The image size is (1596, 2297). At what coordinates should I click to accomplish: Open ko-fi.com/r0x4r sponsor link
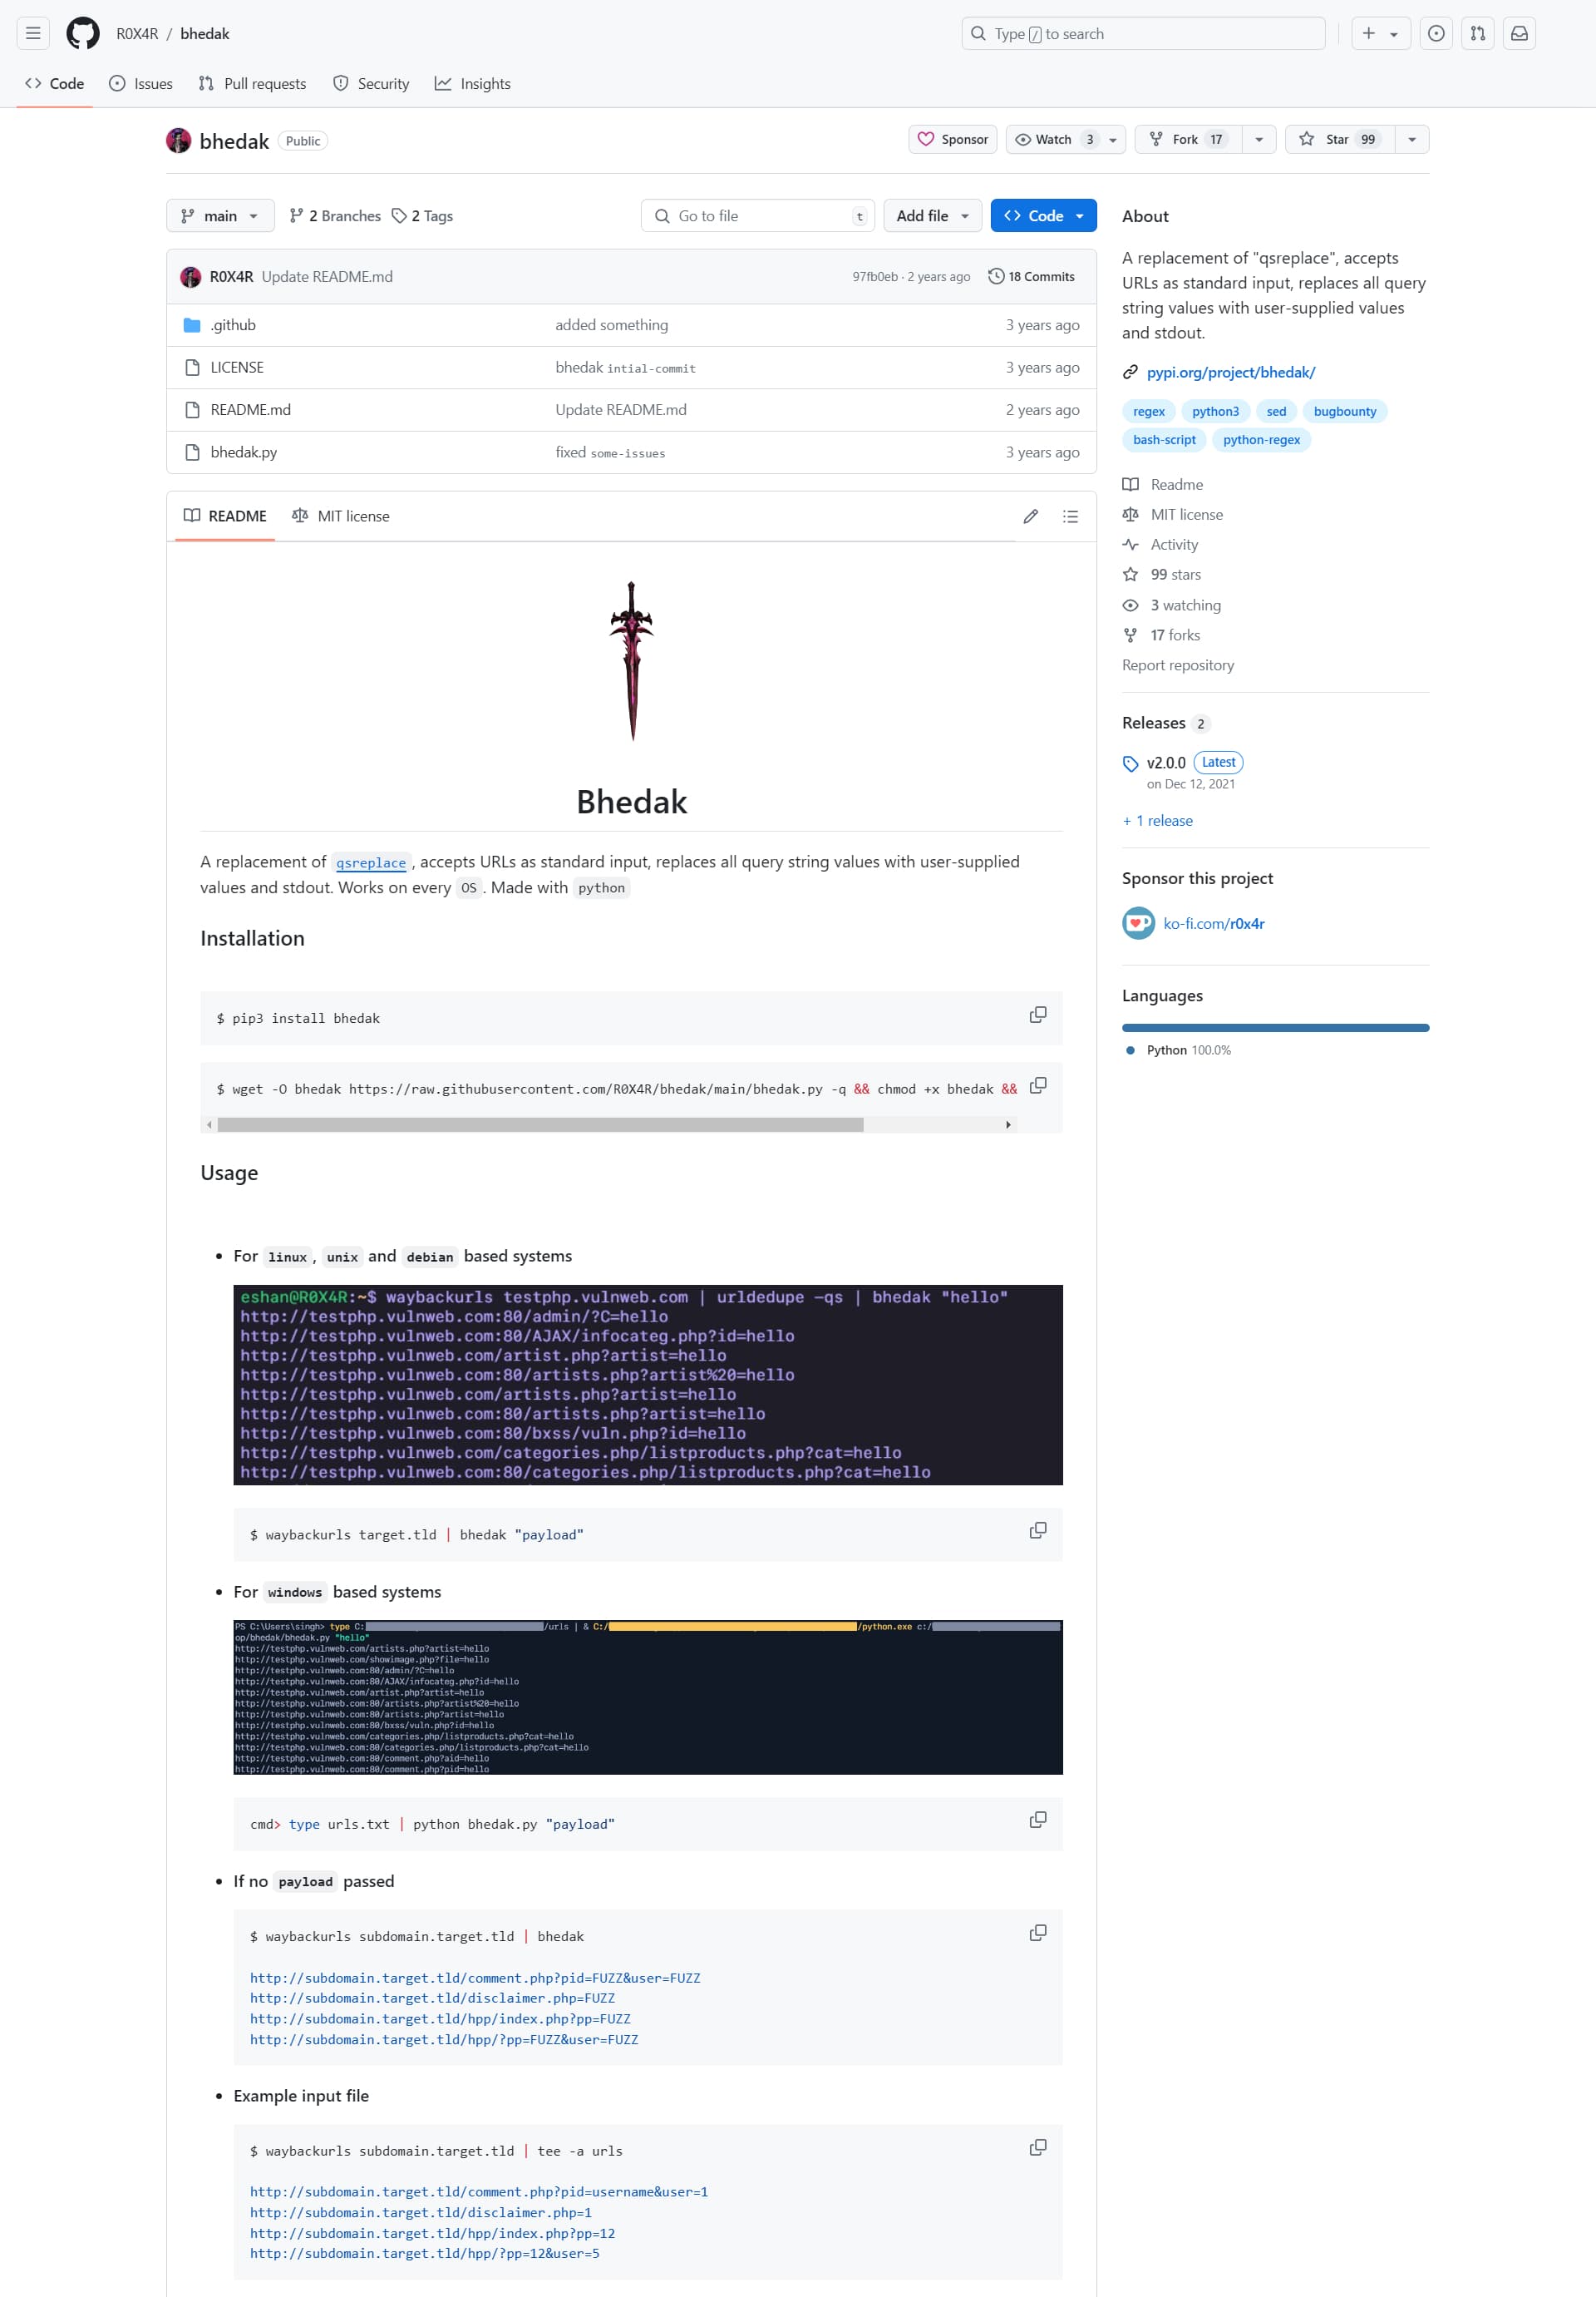pos(1213,923)
